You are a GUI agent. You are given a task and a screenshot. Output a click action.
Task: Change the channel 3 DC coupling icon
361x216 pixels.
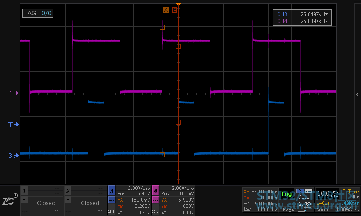click(x=111, y=200)
